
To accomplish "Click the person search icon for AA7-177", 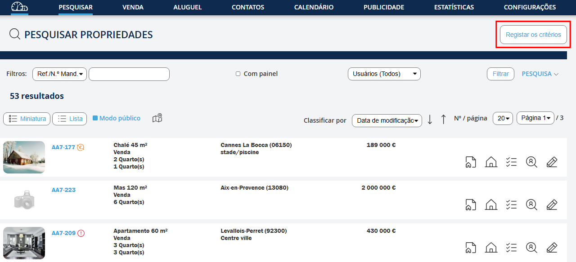I will click(531, 162).
